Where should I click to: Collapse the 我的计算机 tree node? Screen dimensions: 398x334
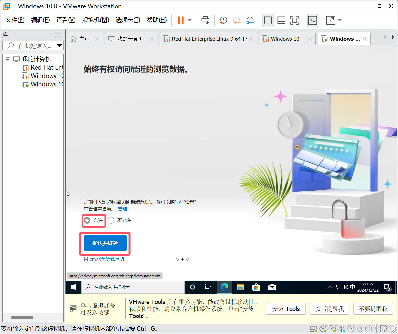click(8, 59)
